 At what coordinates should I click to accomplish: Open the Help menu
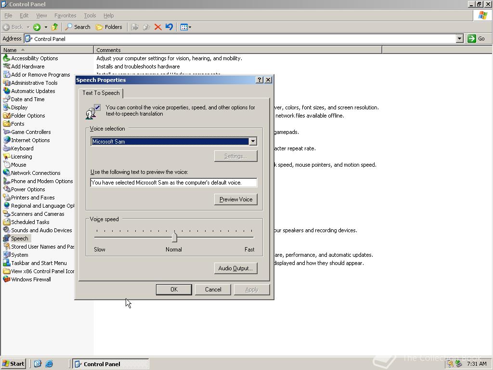[108, 15]
